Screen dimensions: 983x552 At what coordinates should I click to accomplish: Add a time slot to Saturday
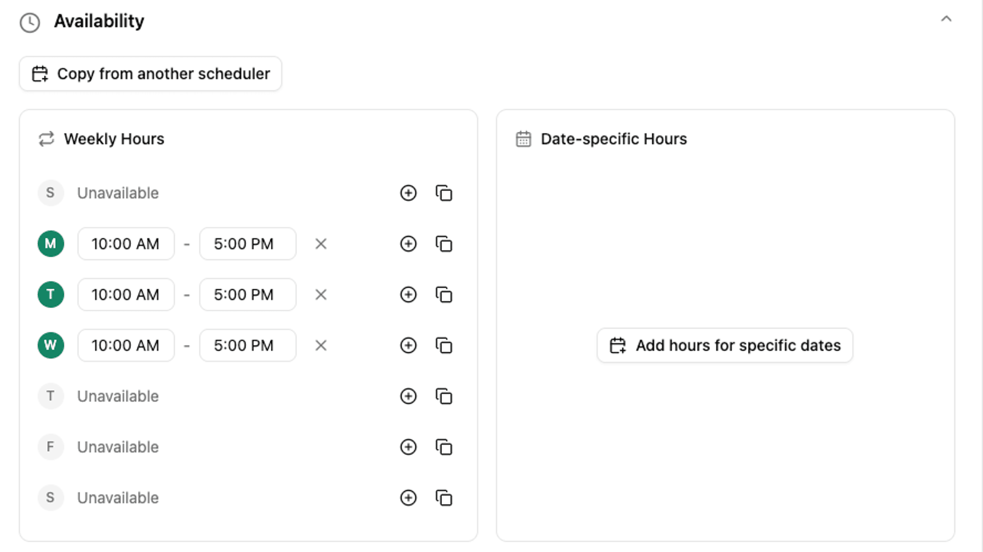tap(408, 498)
